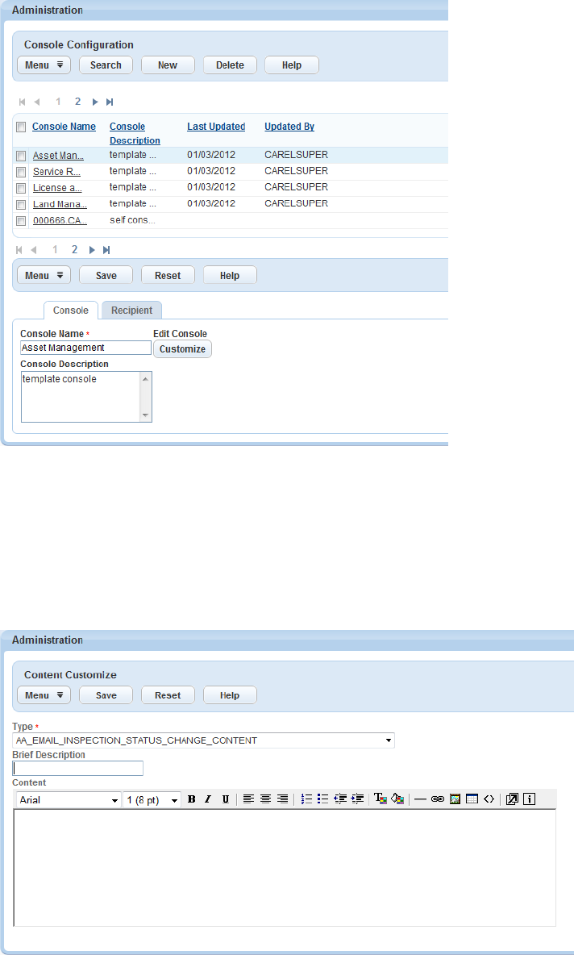
Task: Click inside the Content editor text area
Action: [x=285, y=868]
